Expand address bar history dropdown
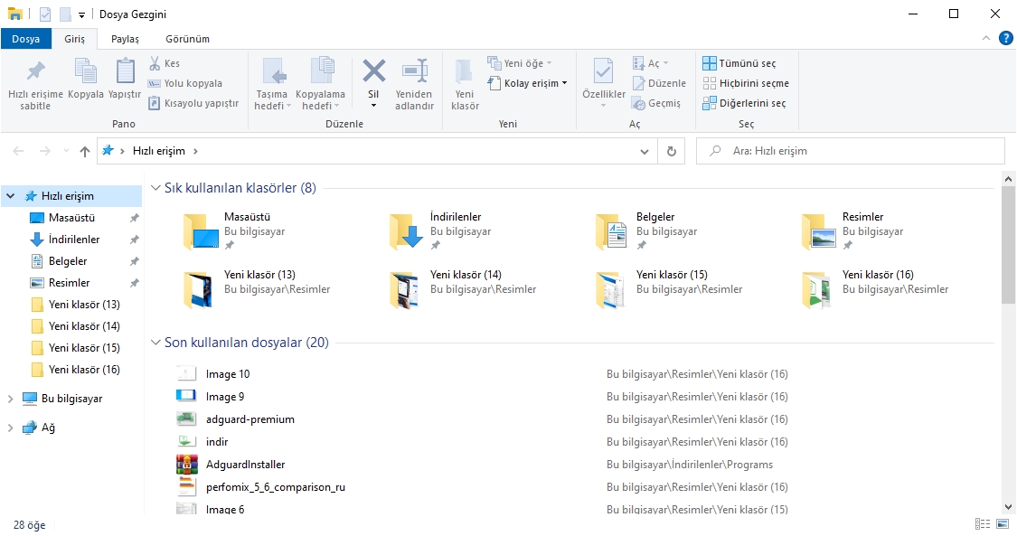 click(644, 152)
